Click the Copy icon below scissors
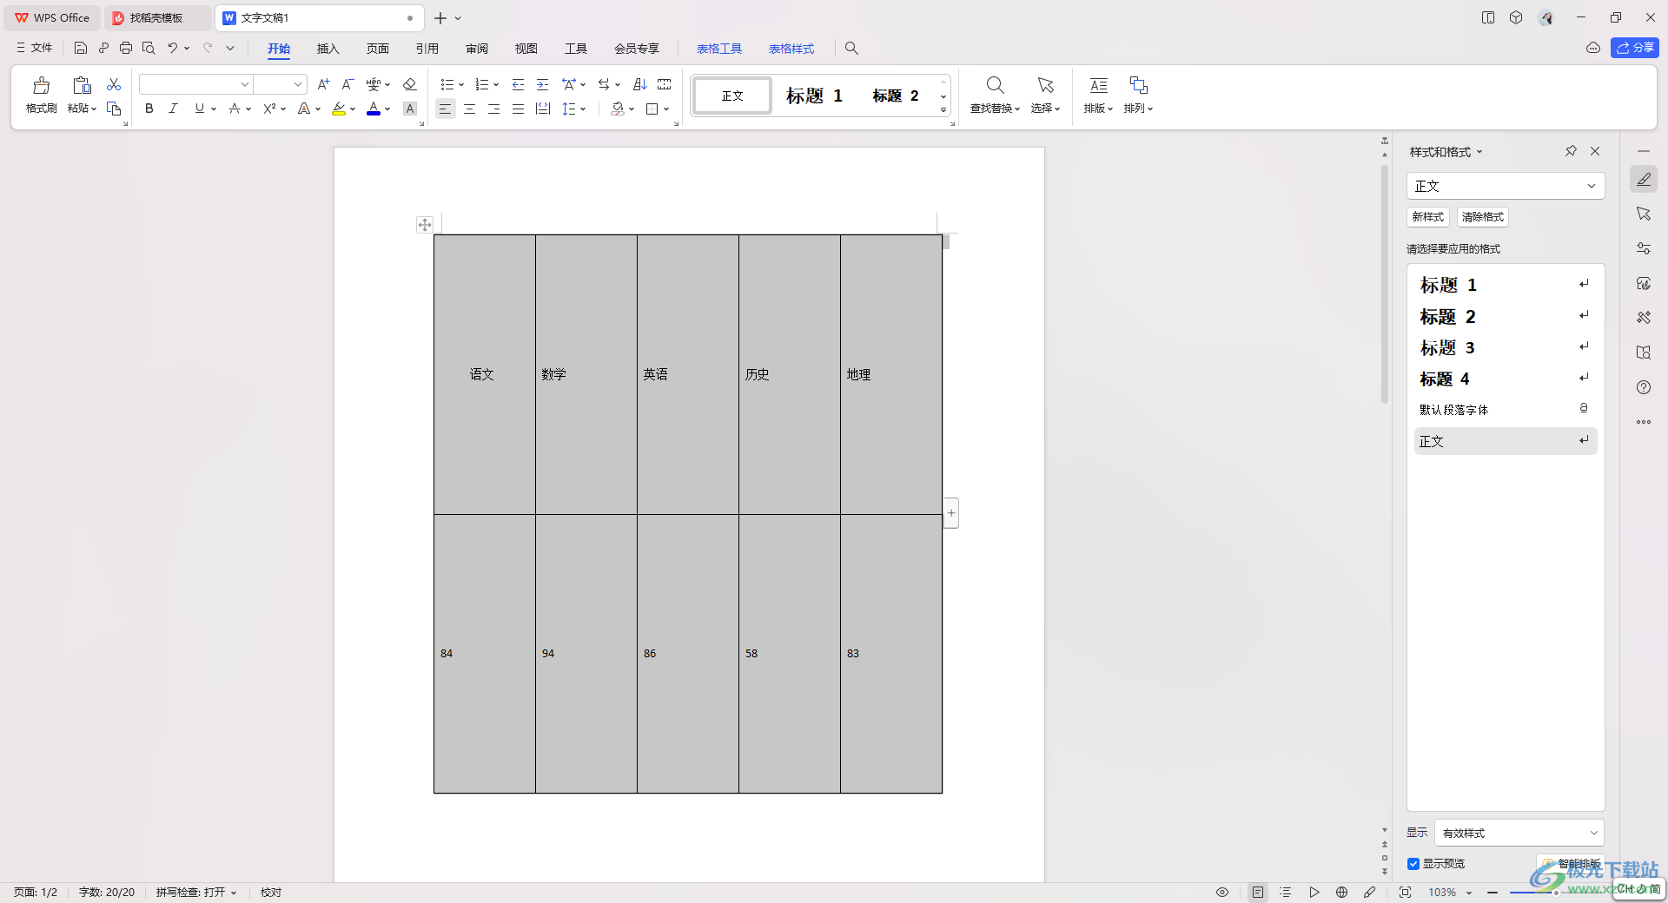 pyautogui.click(x=114, y=109)
